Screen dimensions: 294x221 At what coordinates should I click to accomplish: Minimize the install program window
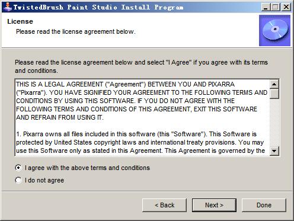pyautogui.click(x=266, y=7)
